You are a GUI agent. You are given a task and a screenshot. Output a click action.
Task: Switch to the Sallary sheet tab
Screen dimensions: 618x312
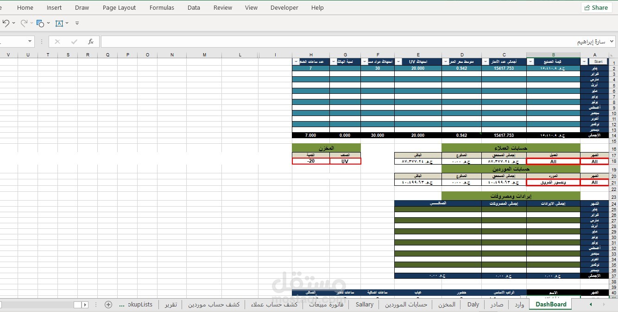365,304
